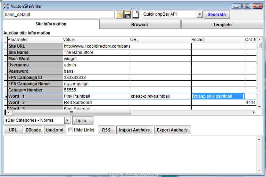Image resolution: width=266 pixels, height=177 pixels.
Task: Expand the Quick phpBay API dropdown
Action: 200,15
